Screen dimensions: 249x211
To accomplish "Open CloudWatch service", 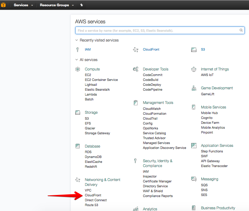I will point(152,108).
